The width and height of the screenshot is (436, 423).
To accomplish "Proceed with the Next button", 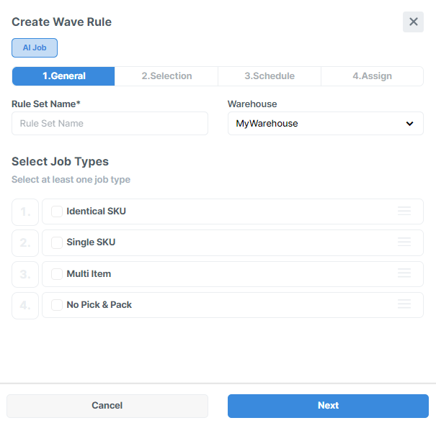I will point(328,406).
